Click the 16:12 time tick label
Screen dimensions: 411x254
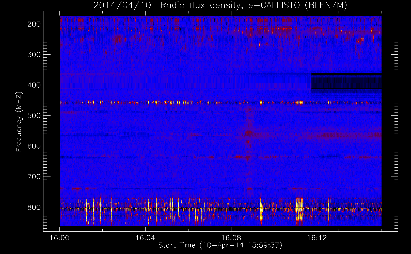317,238
